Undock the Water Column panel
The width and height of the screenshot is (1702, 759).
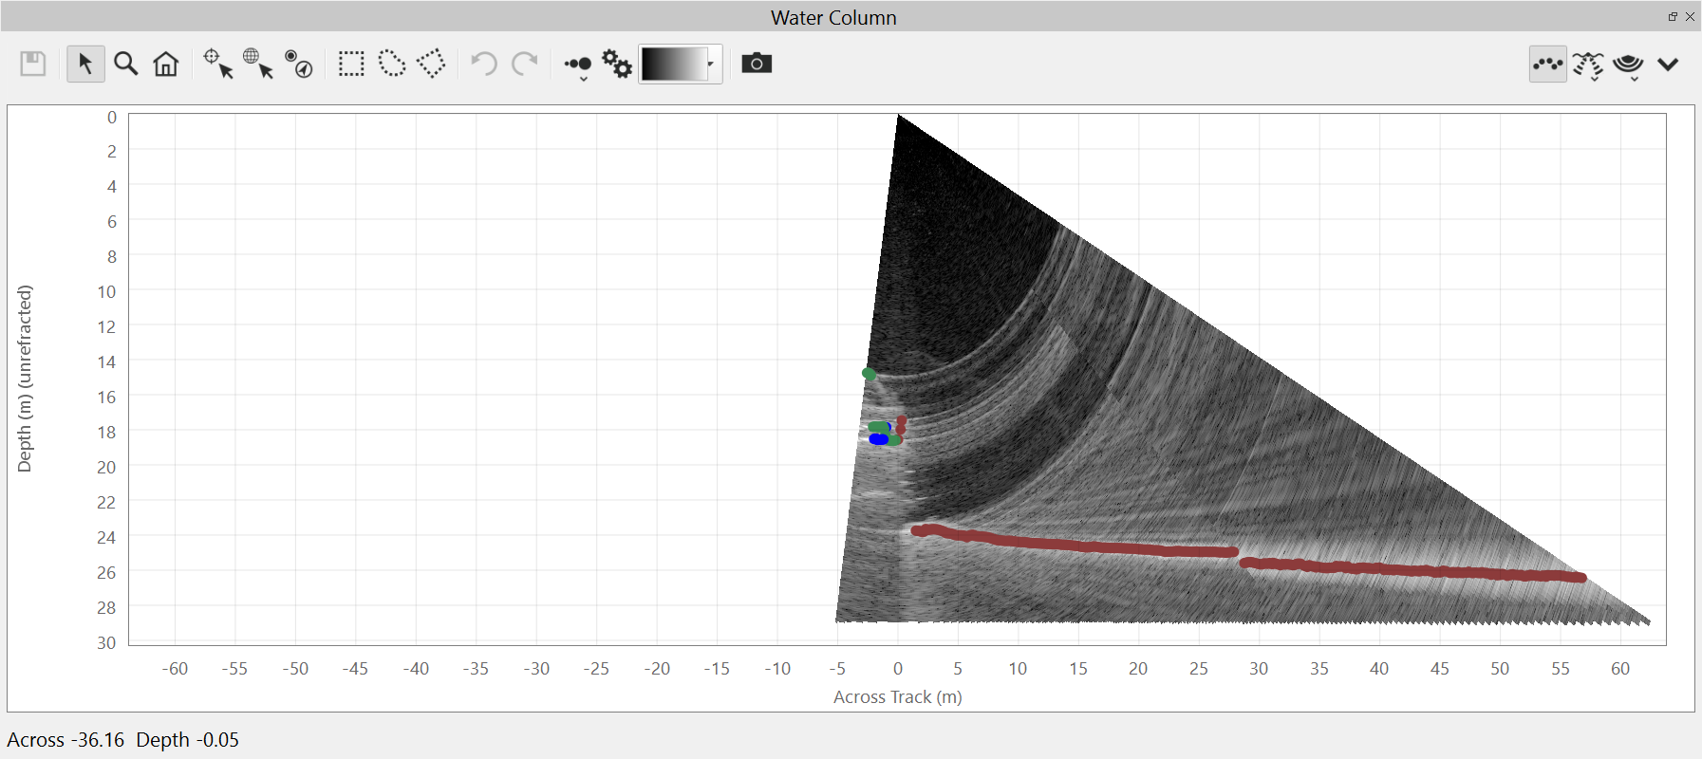pos(1673,16)
